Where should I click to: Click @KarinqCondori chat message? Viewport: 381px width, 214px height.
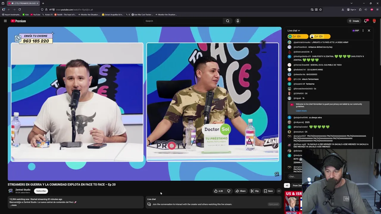pos(311,127)
